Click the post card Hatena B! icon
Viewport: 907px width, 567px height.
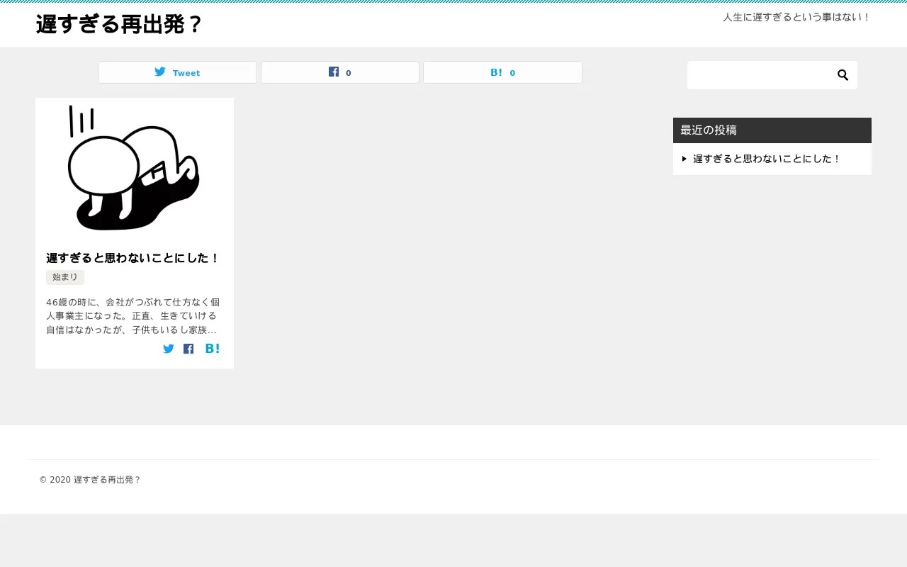tap(213, 349)
